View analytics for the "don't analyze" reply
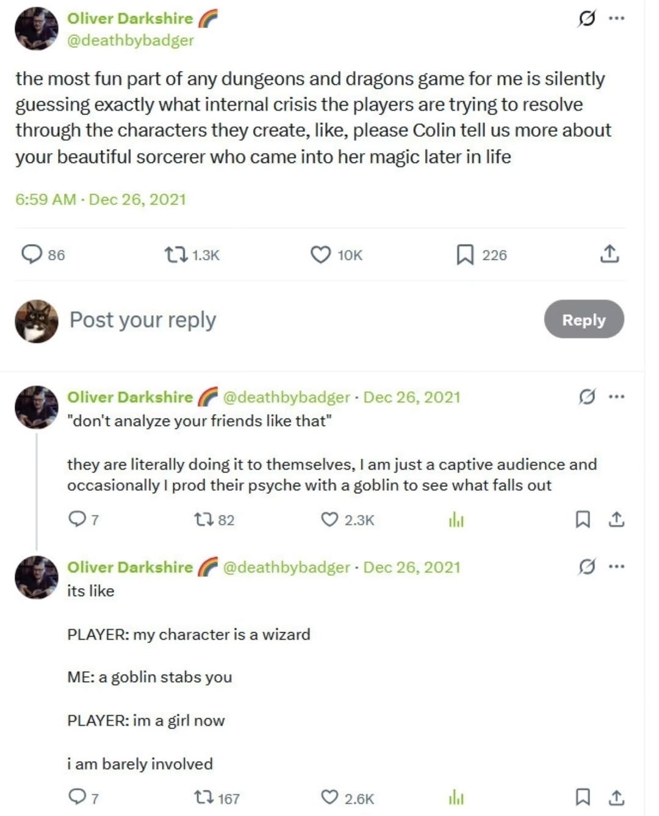The height and width of the screenshot is (816, 659). coord(456,520)
